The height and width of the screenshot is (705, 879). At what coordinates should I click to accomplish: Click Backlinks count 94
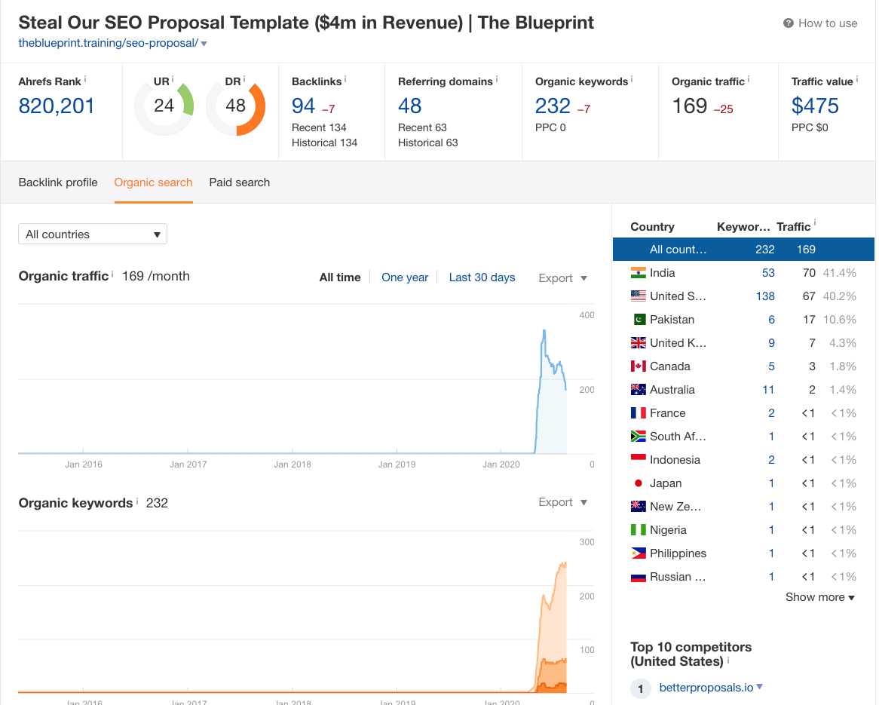[x=303, y=106]
